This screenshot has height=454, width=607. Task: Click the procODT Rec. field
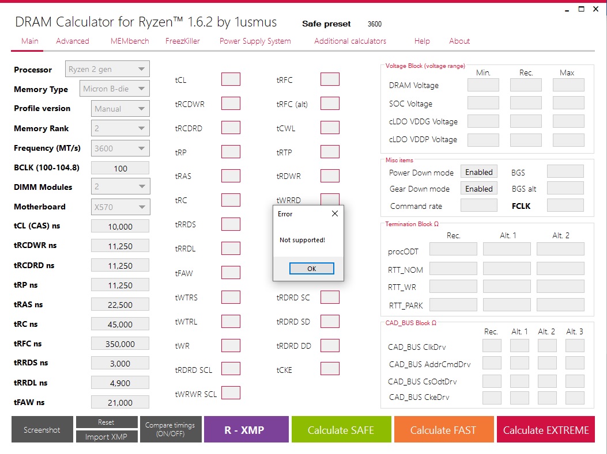pyautogui.click(x=453, y=249)
